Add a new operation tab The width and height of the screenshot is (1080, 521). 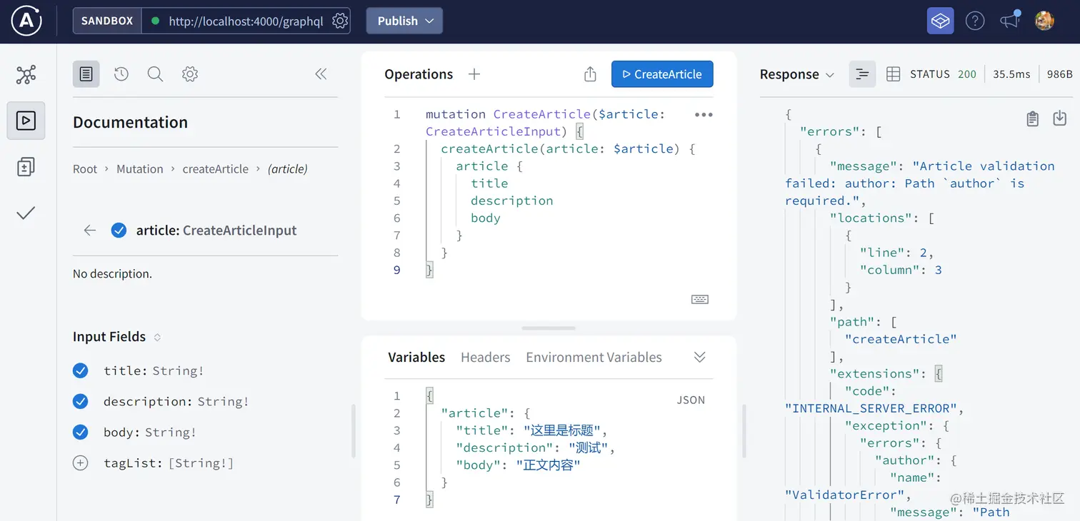click(x=474, y=74)
